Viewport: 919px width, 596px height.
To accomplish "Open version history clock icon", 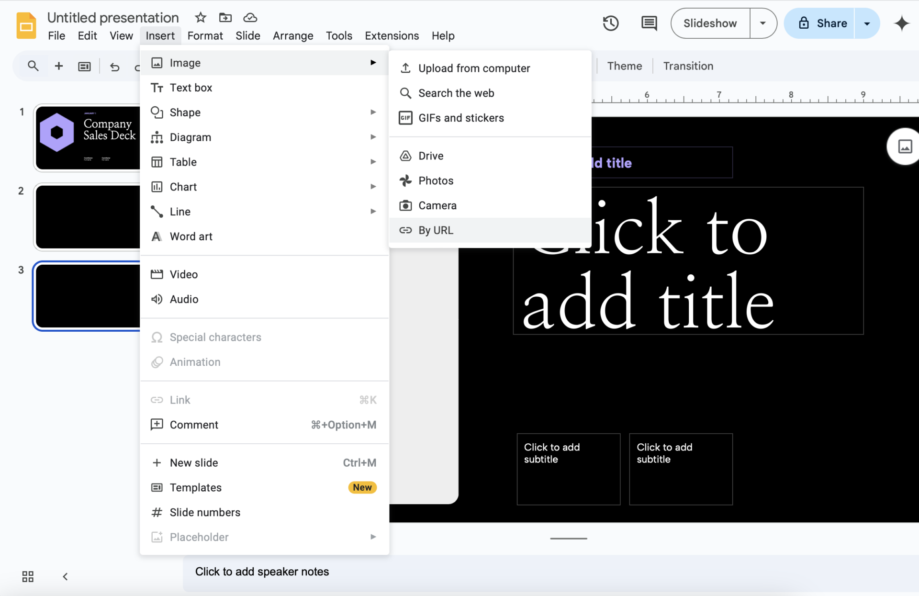I will pos(610,23).
